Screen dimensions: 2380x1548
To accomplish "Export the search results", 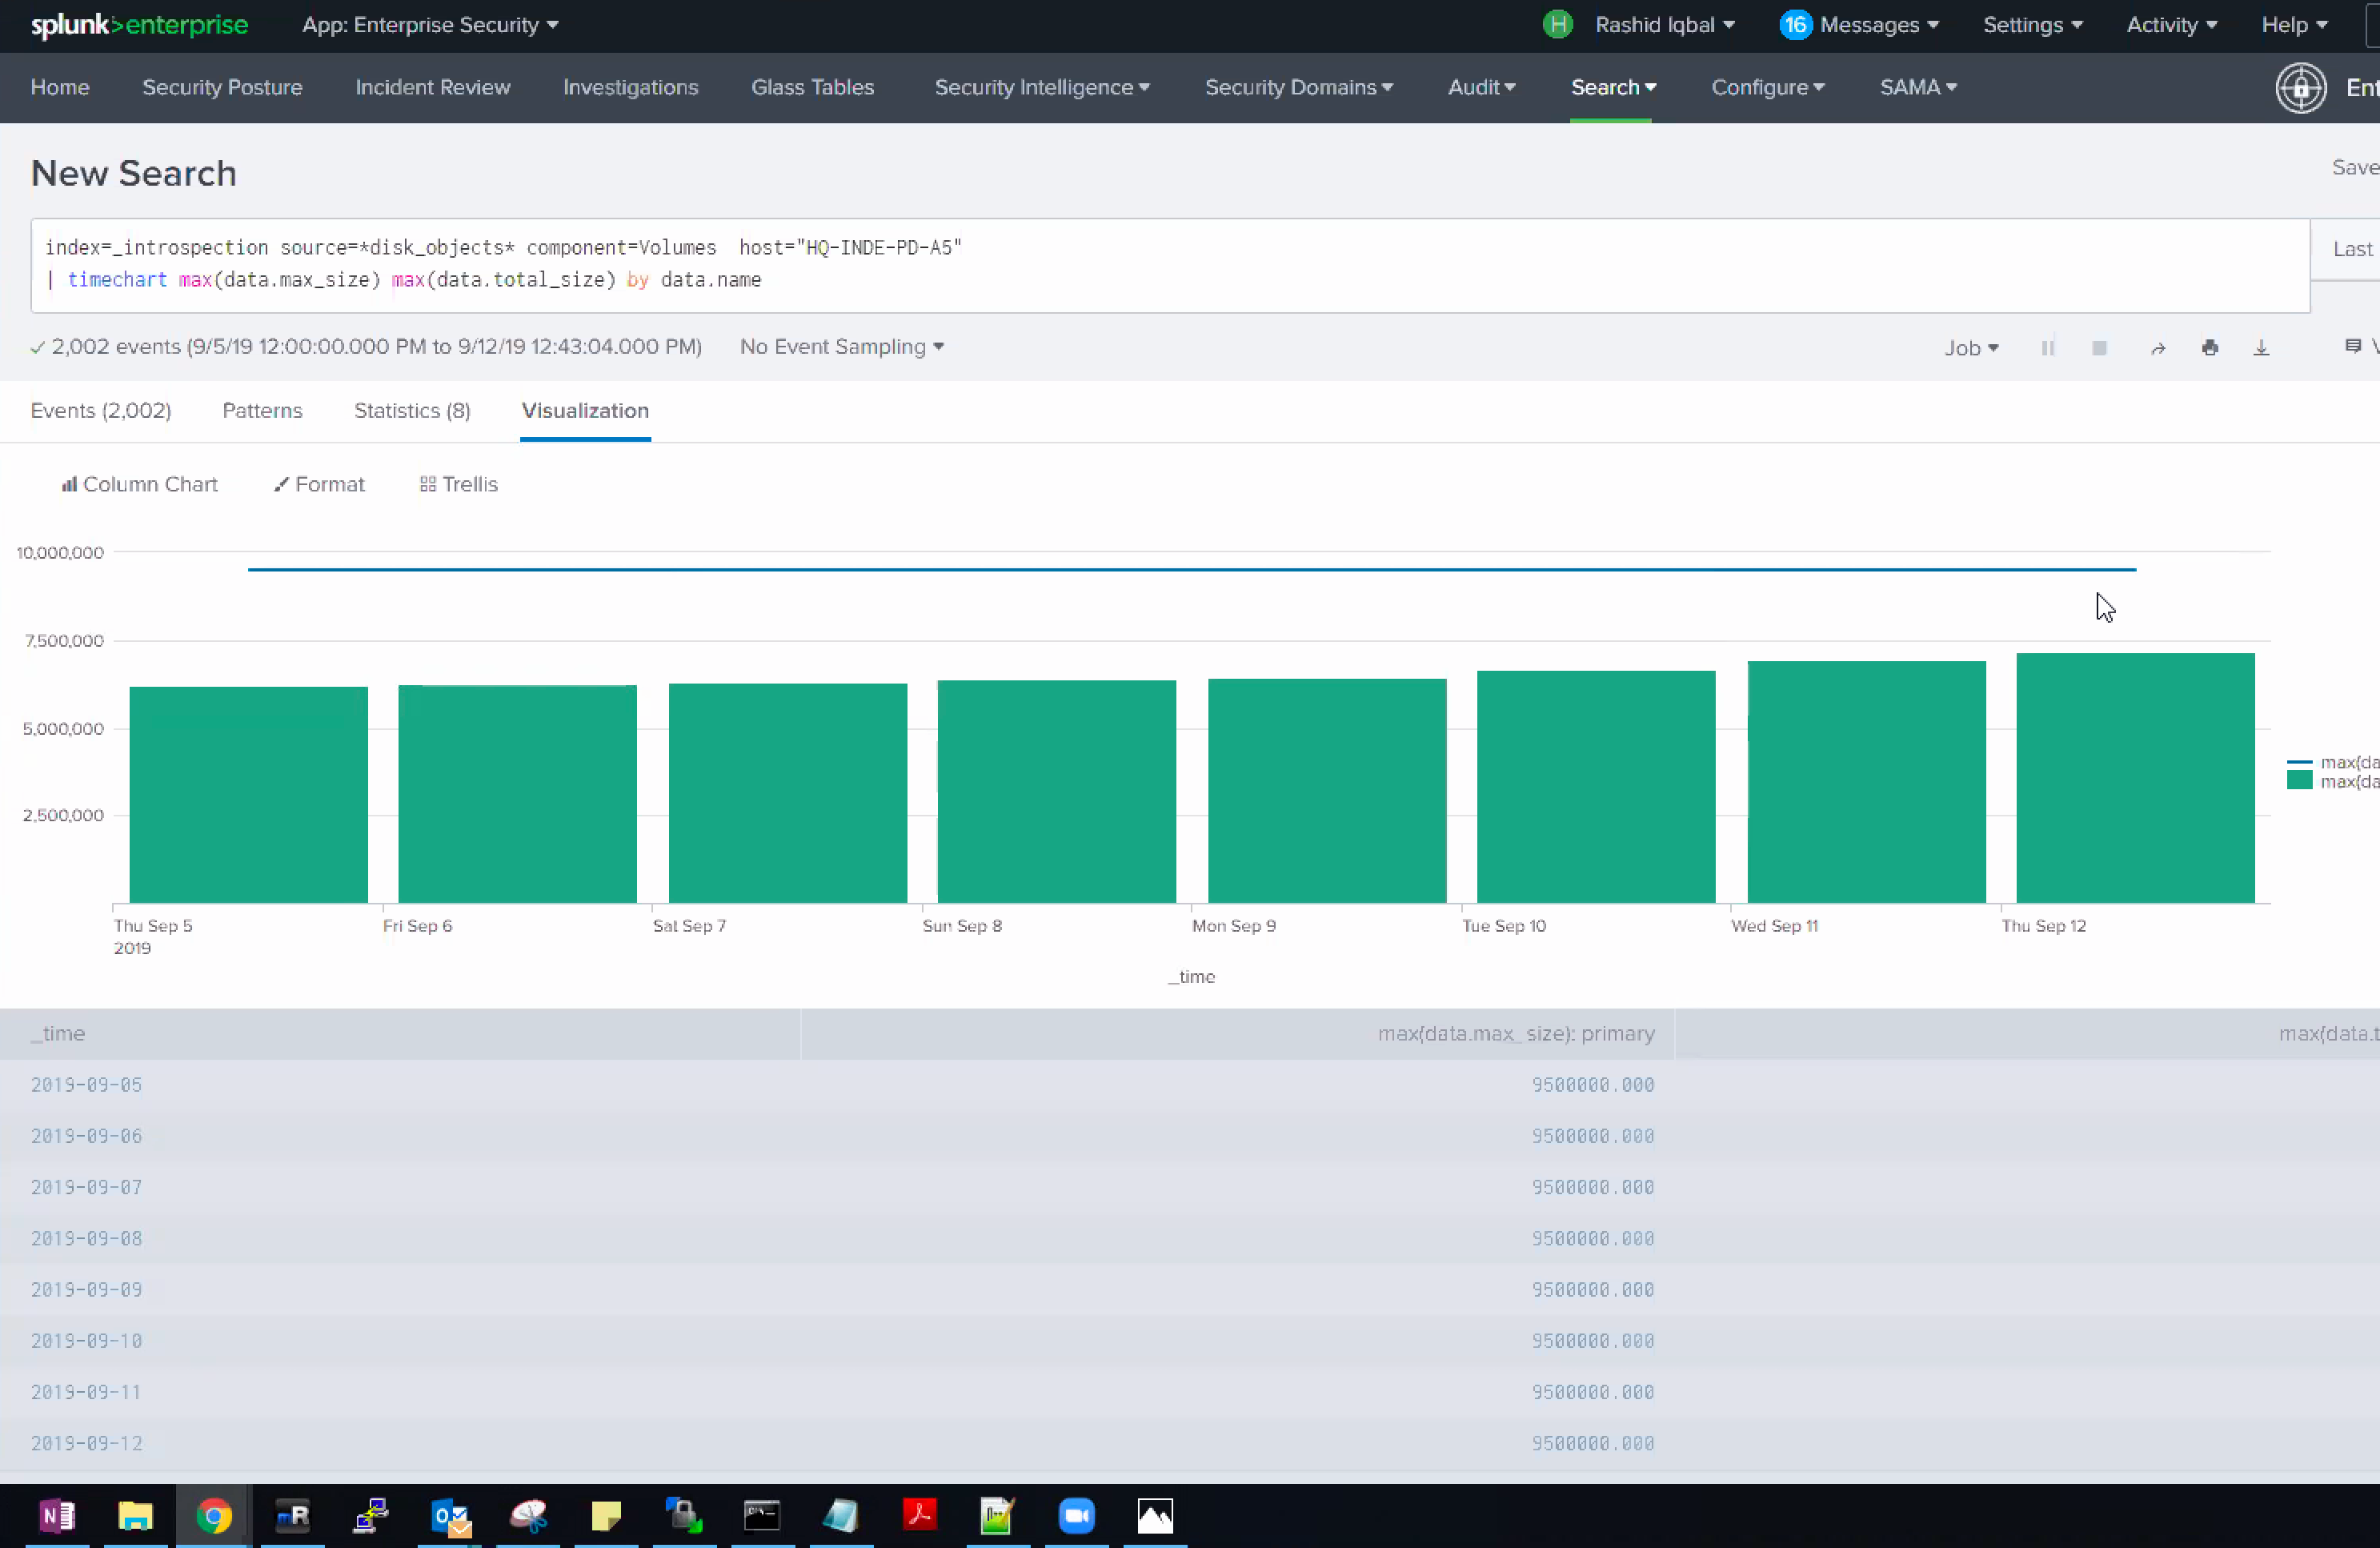I will [x=2262, y=348].
